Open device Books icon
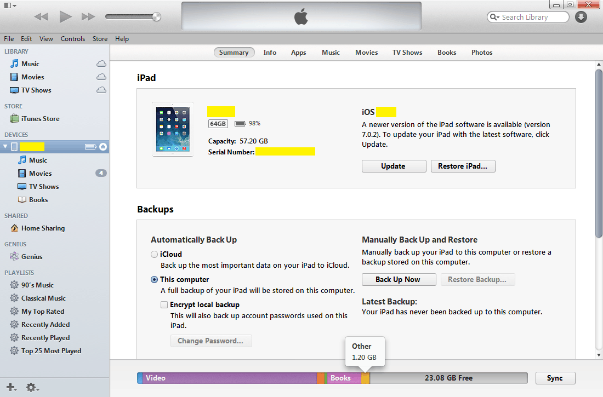603x397 pixels. 22,200
